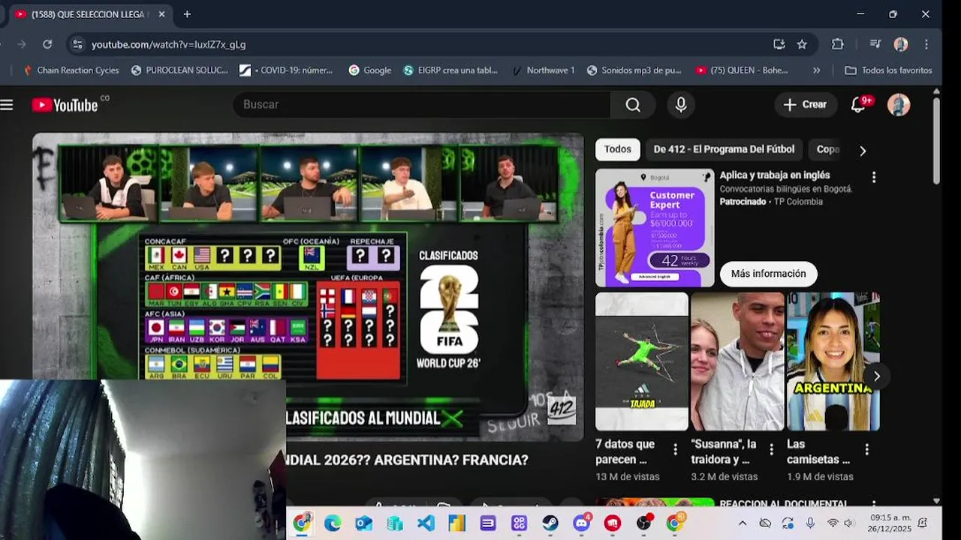This screenshot has width=961, height=540.
Task: Launch Visual Studio Code from taskbar
Action: point(426,523)
